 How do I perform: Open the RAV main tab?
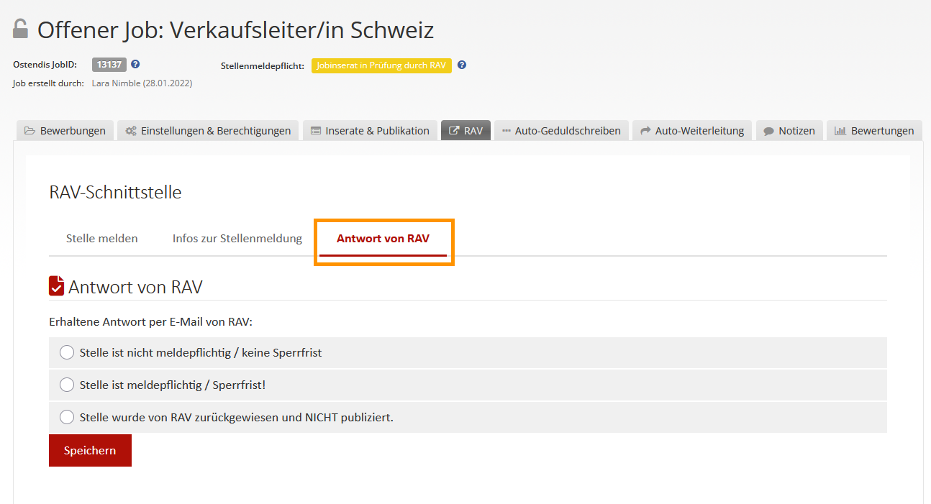tap(465, 131)
